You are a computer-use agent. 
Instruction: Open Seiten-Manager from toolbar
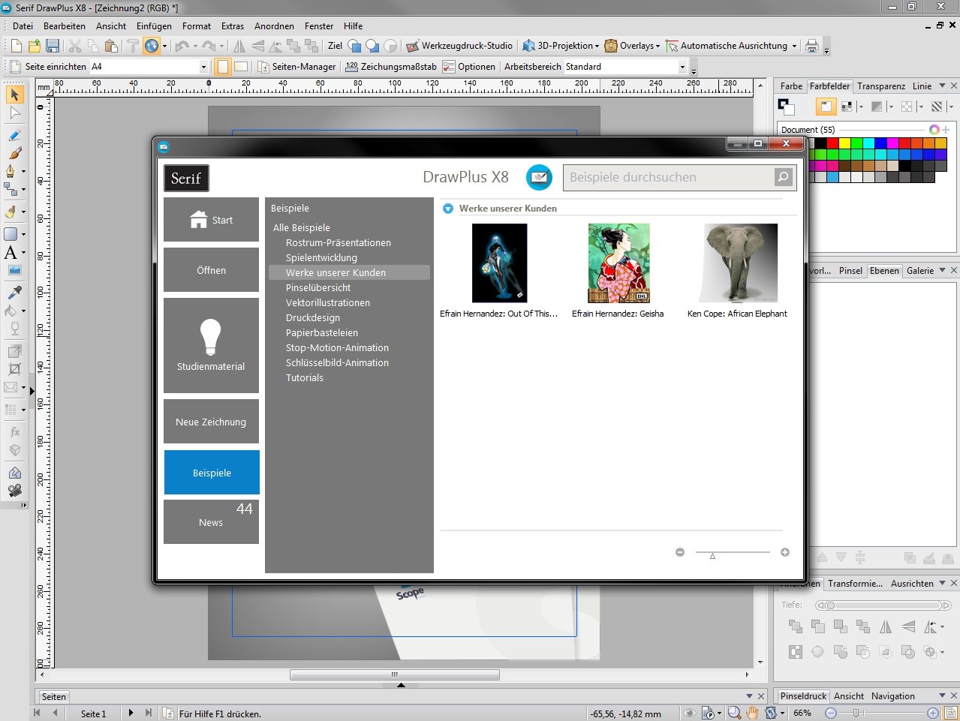pos(296,67)
